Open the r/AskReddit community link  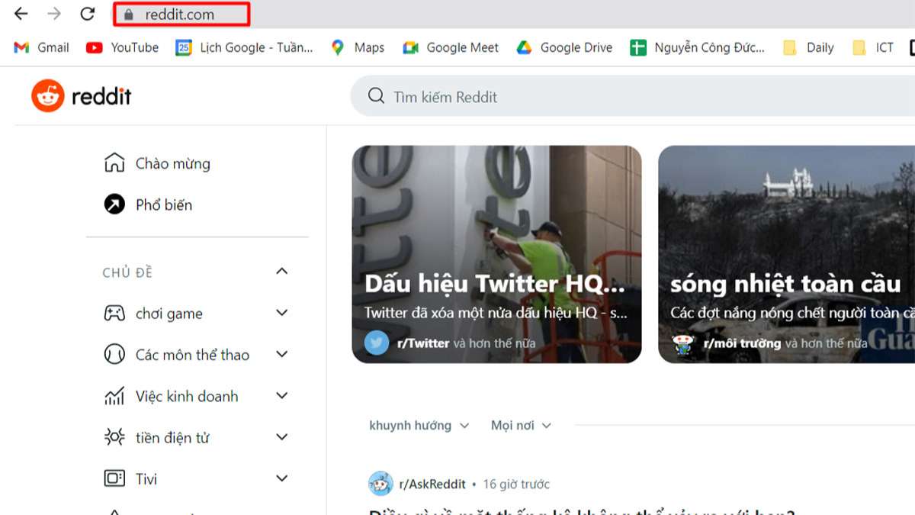pos(431,484)
